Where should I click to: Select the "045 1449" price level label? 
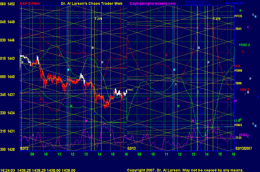[7, 22]
